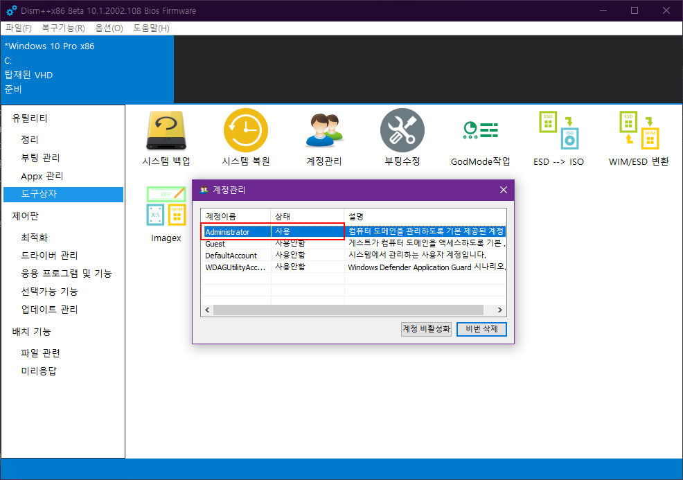Select the DefaultAccount row
683x480 pixels.
tap(353, 256)
